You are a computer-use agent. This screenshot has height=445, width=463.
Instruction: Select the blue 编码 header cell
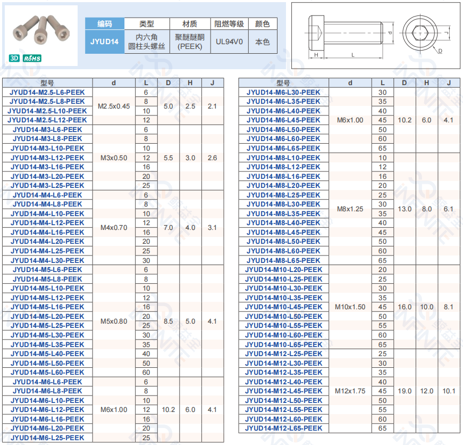coord(104,24)
